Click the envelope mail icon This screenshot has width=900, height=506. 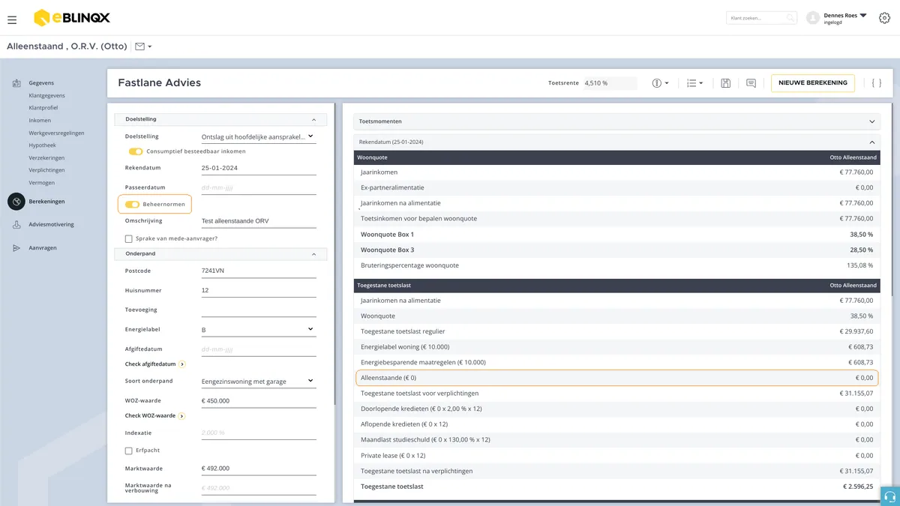139,46
